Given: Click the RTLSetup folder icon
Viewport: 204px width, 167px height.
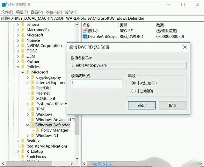Looking at the screenshot, I should [23, 151].
